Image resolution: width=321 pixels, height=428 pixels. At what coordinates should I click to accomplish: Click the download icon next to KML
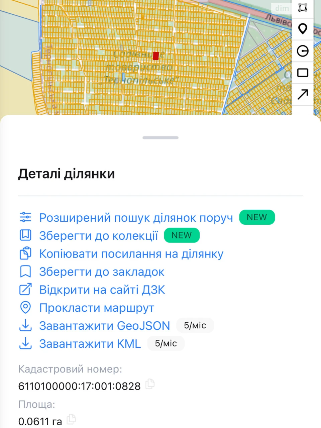pyautogui.click(x=25, y=343)
